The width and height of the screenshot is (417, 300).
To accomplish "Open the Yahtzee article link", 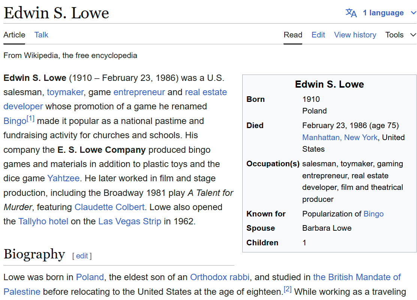I will click(63, 178).
